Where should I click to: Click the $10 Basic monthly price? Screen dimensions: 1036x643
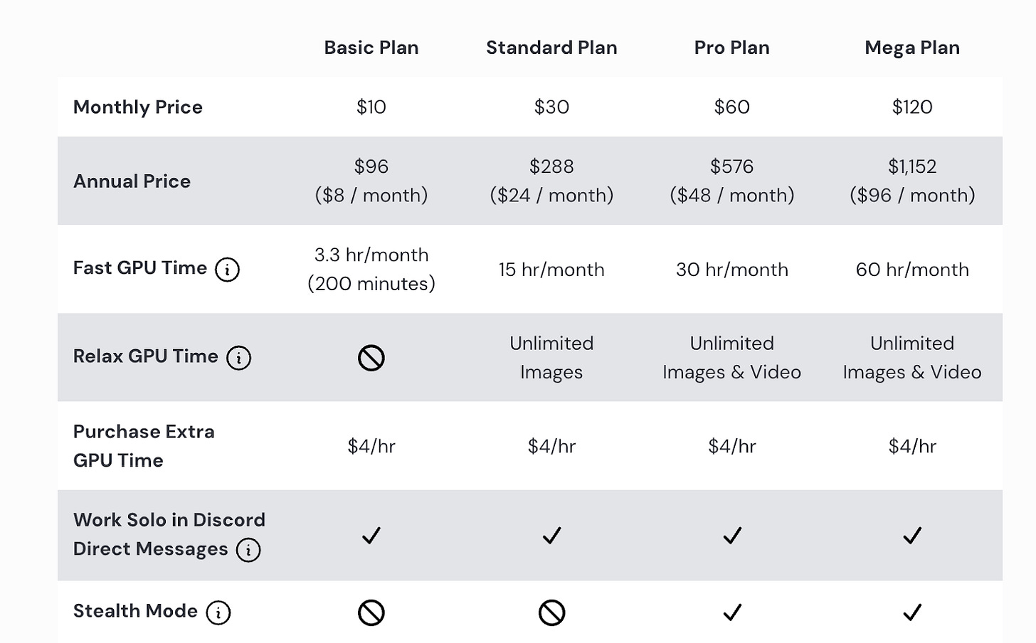[371, 107]
